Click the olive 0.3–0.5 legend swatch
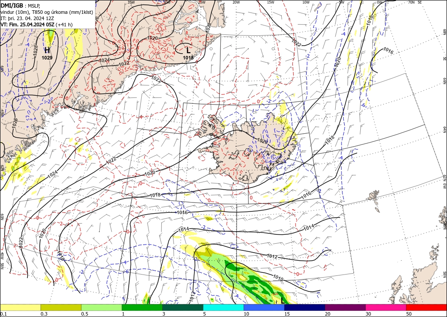 [x=61, y=307]
